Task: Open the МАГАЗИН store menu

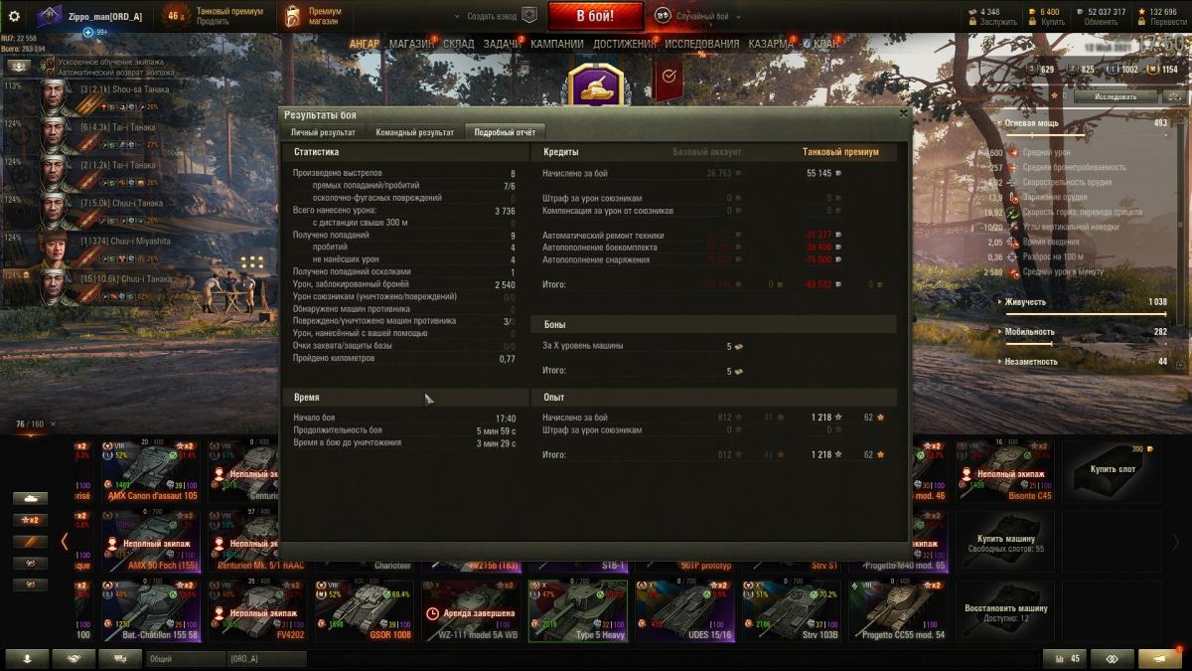Action: (411, 44)
